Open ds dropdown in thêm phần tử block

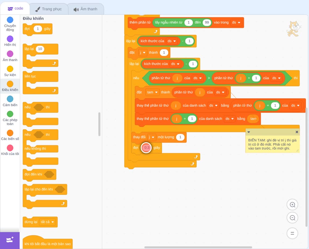tap(236, 23)
